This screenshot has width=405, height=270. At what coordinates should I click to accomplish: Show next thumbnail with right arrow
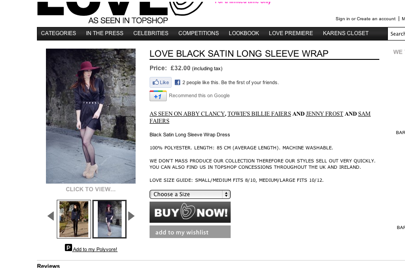131,216
